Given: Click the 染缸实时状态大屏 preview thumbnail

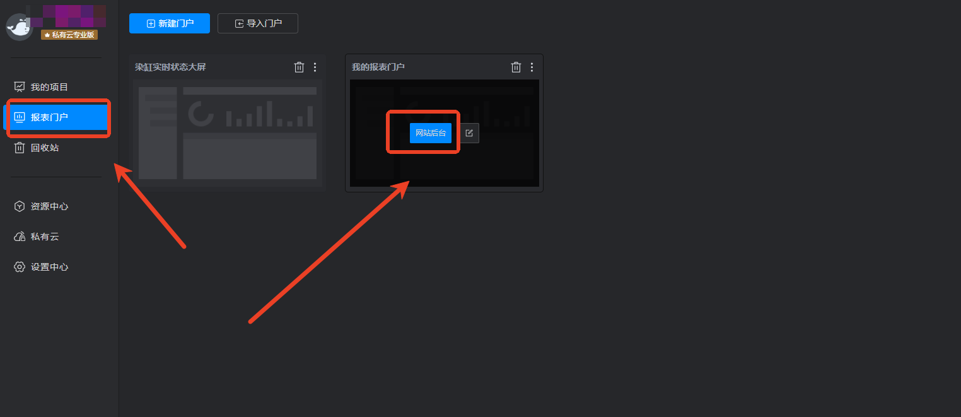Looking at the screenshot, I should point(227,132).
